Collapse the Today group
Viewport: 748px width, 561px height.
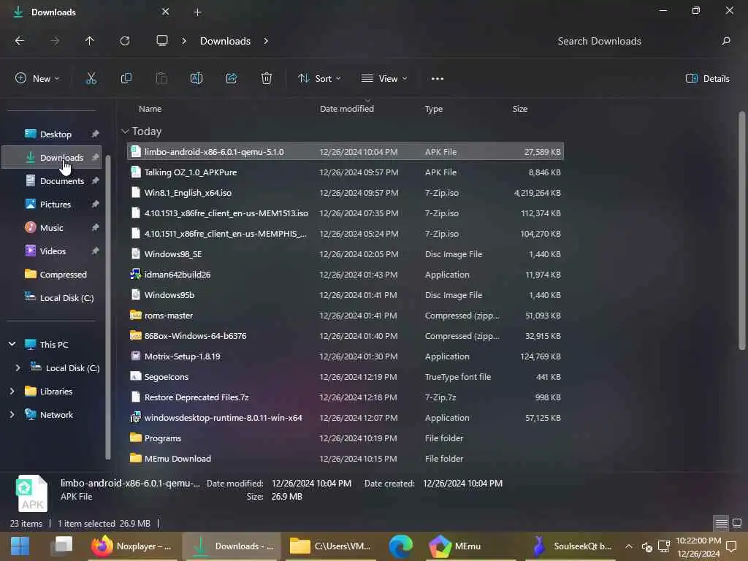tap(125, 131)
